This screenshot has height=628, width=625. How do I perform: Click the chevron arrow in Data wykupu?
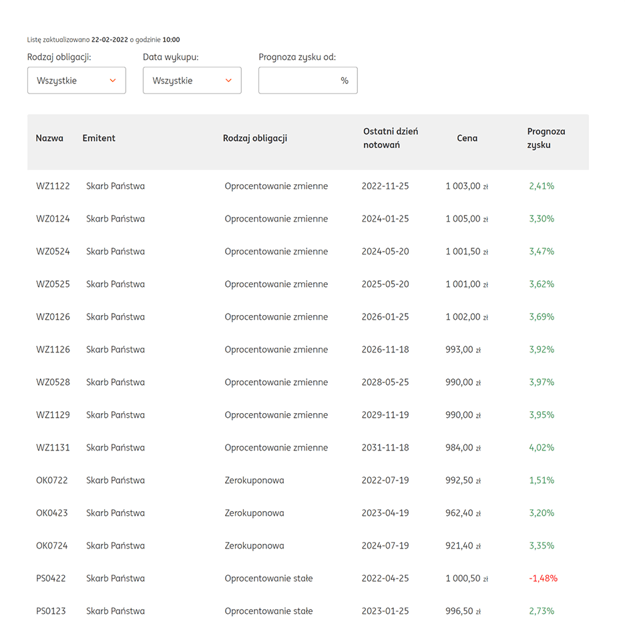(x=228, y=81)
